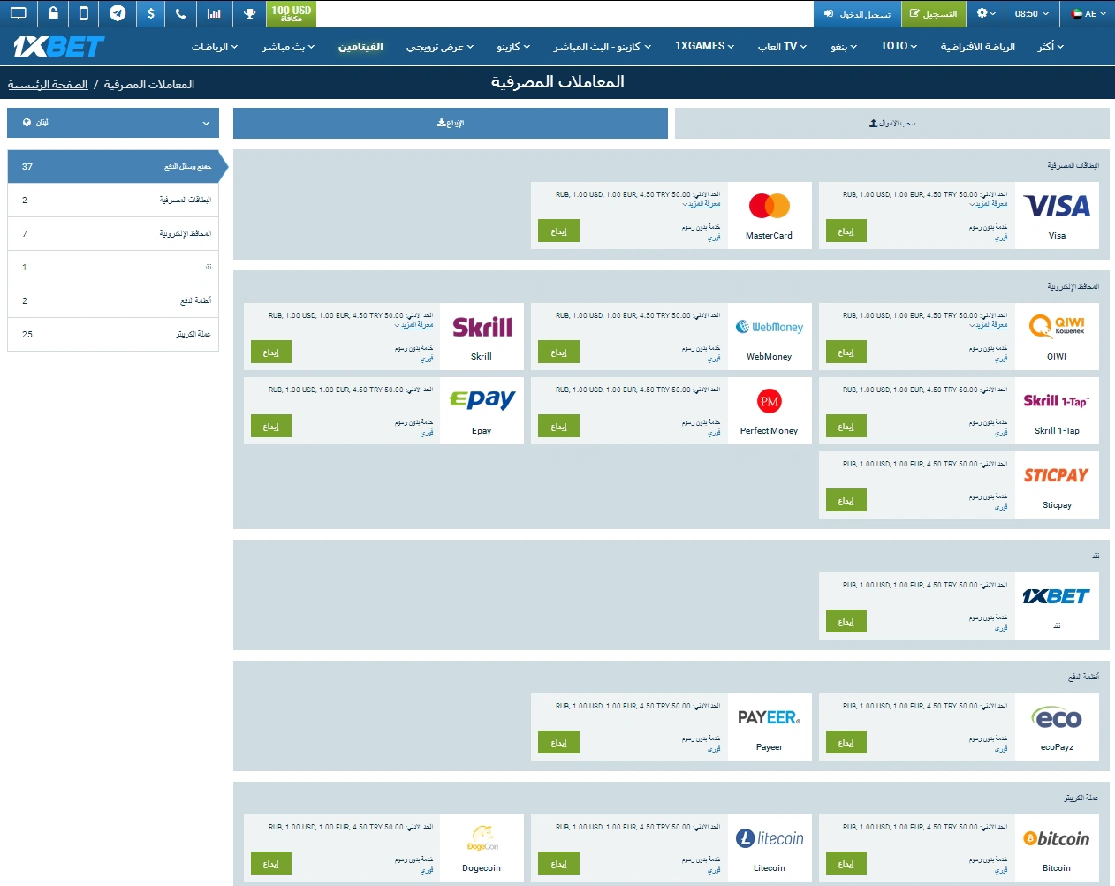Open the Telegram channel icon
This screenshot has width=1115, height=886.
click(117, 14)
